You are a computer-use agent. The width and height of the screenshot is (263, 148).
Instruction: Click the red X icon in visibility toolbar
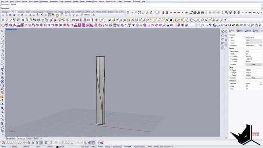click(55, 20)
